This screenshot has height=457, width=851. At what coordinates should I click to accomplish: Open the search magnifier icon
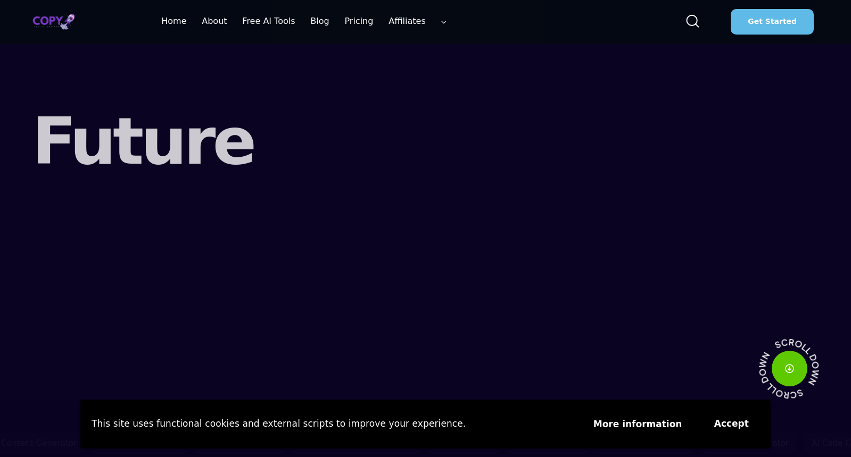[692, 21]
